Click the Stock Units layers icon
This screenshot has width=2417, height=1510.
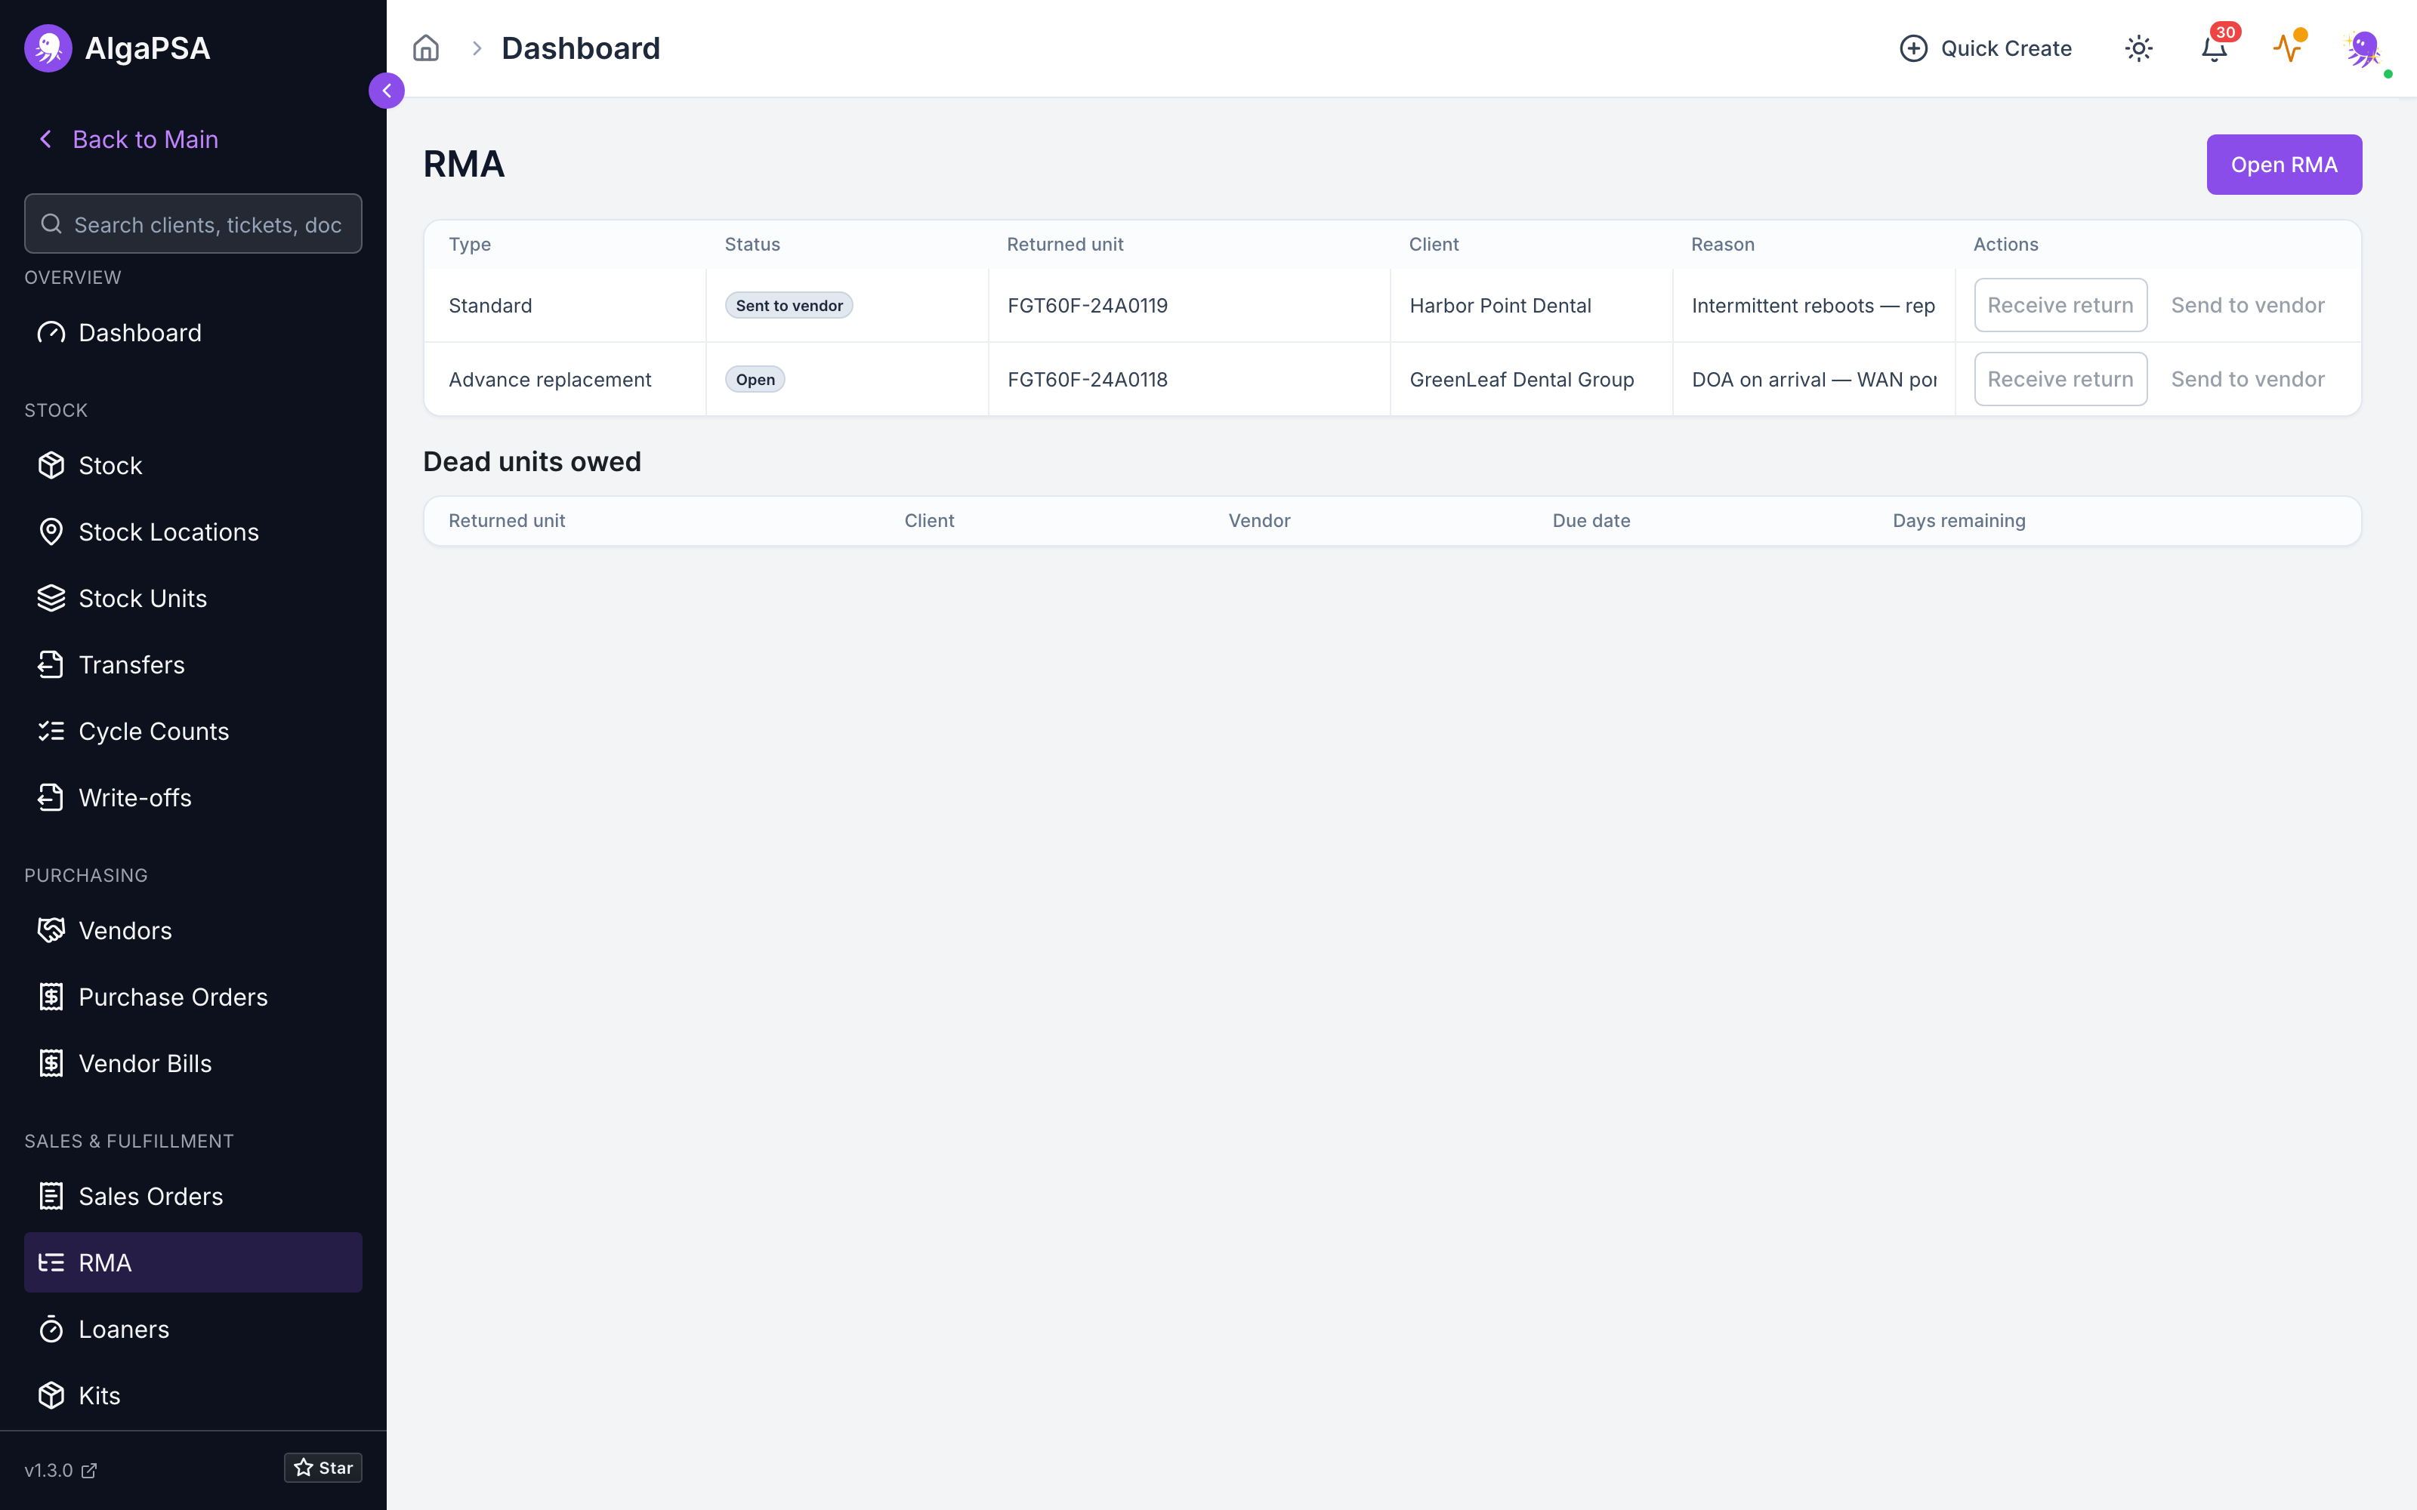pos(51,598)
